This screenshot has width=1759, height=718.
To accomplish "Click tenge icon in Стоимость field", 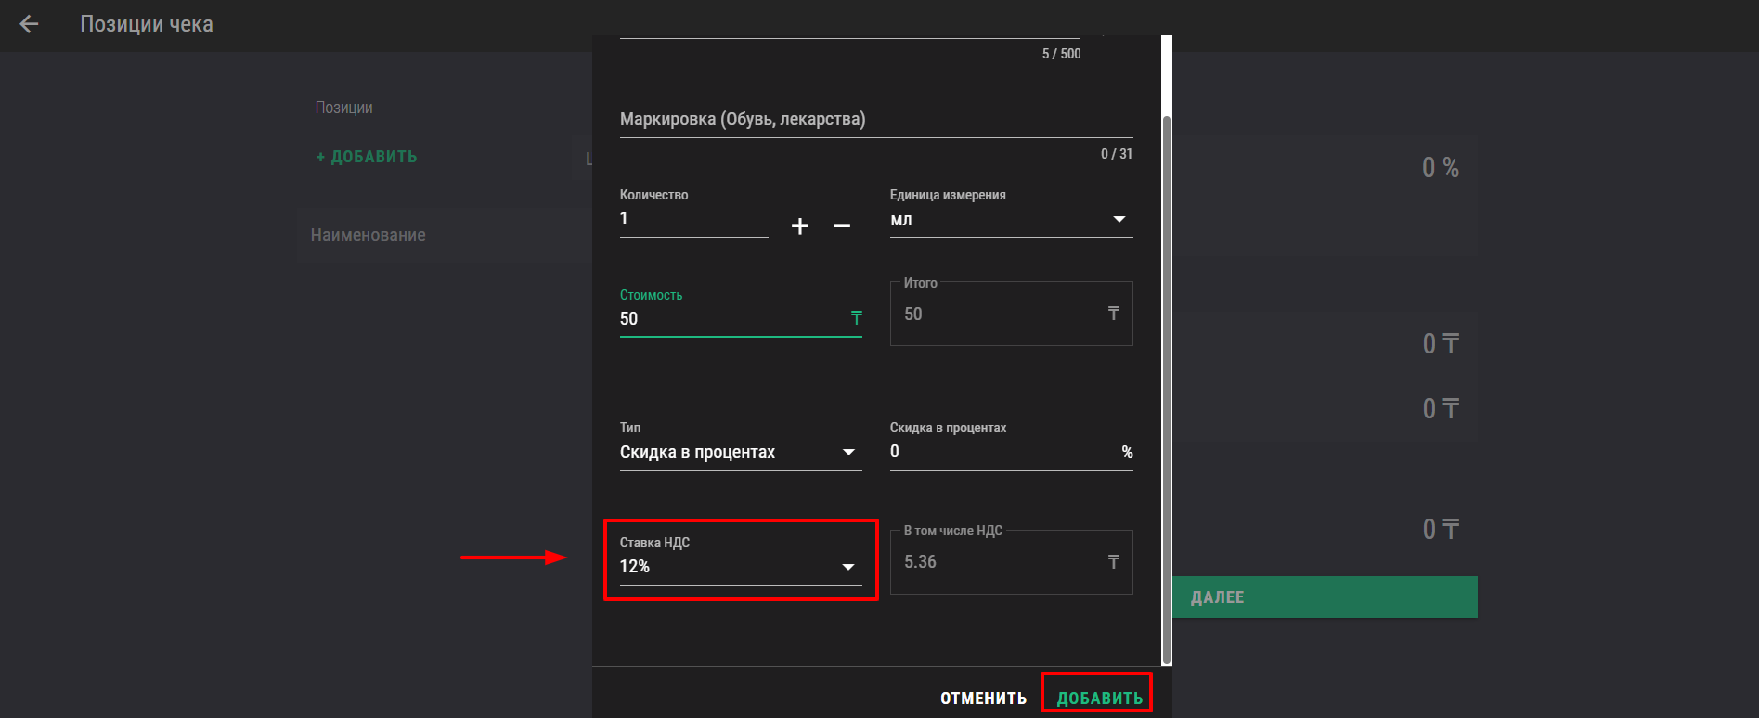I will click(x=856, y=318).
